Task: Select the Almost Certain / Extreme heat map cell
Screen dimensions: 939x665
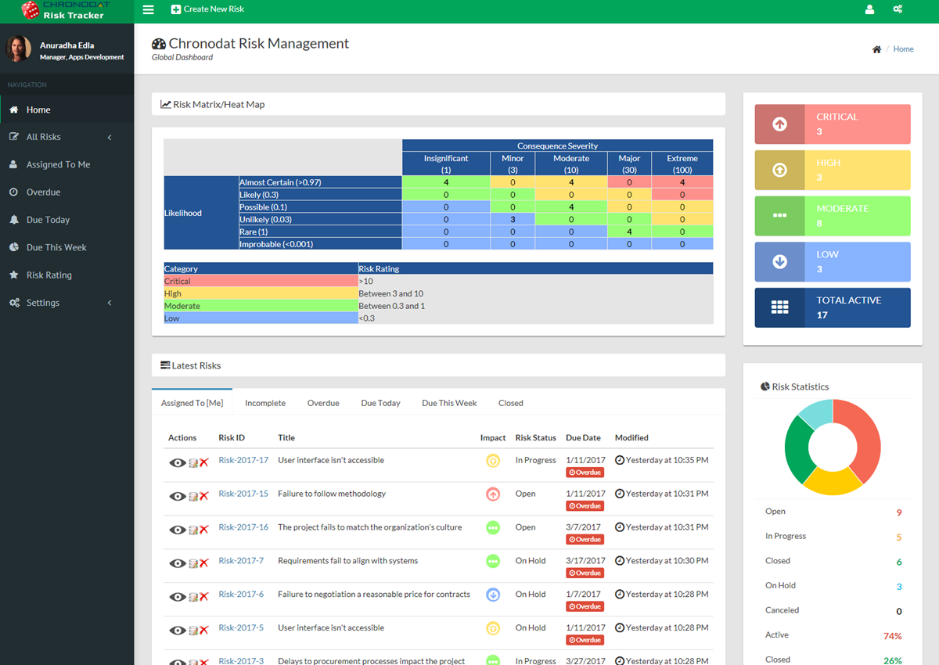Action: click(x=682, y=182)
